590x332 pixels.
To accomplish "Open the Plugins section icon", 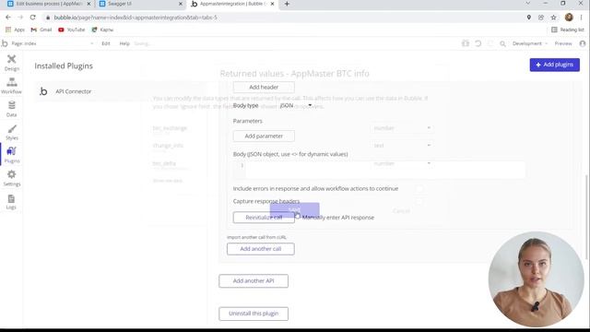I will pyautogui.click(x=12, y=155).
